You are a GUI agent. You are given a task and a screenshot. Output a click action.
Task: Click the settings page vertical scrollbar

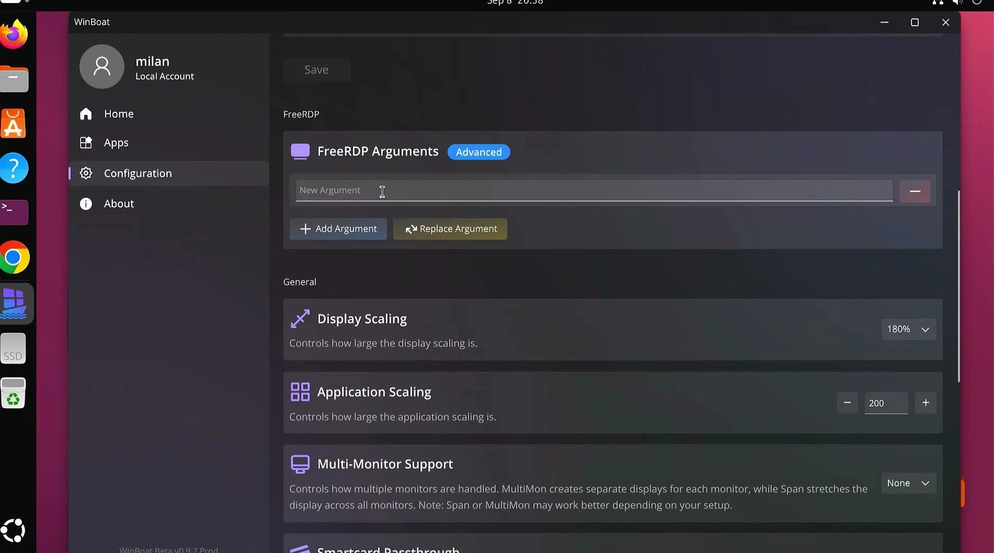[959, 286]
